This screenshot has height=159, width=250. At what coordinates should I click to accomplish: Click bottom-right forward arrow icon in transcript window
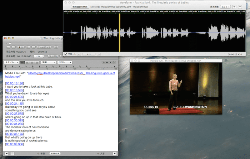(x=115, y=154)
